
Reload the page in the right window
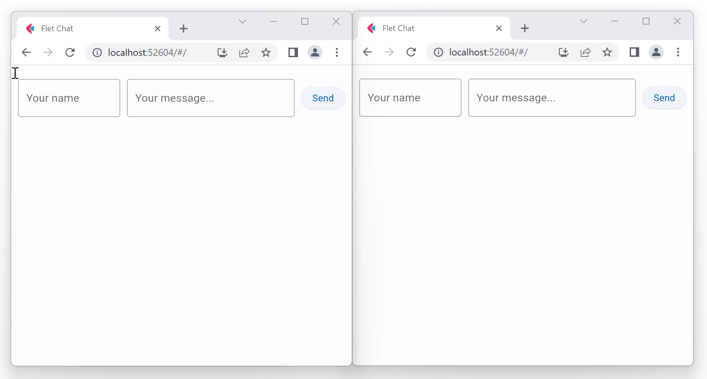(411, 52)
